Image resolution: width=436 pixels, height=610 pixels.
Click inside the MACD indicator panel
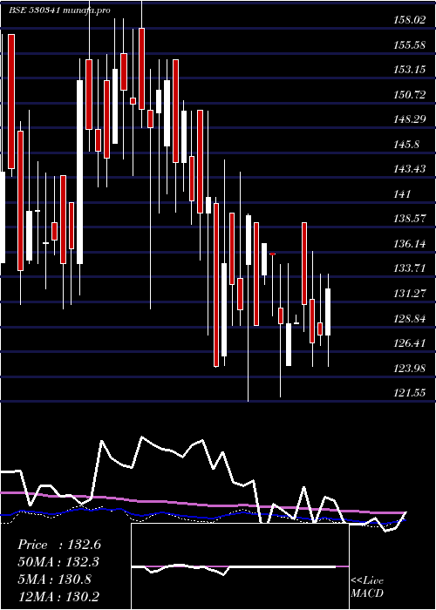pyautogui.click(x=240, y=566)
